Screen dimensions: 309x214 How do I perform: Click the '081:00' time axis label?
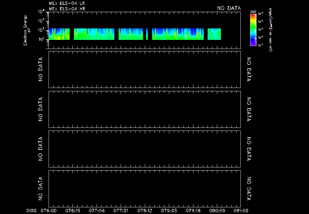(241, 211)
